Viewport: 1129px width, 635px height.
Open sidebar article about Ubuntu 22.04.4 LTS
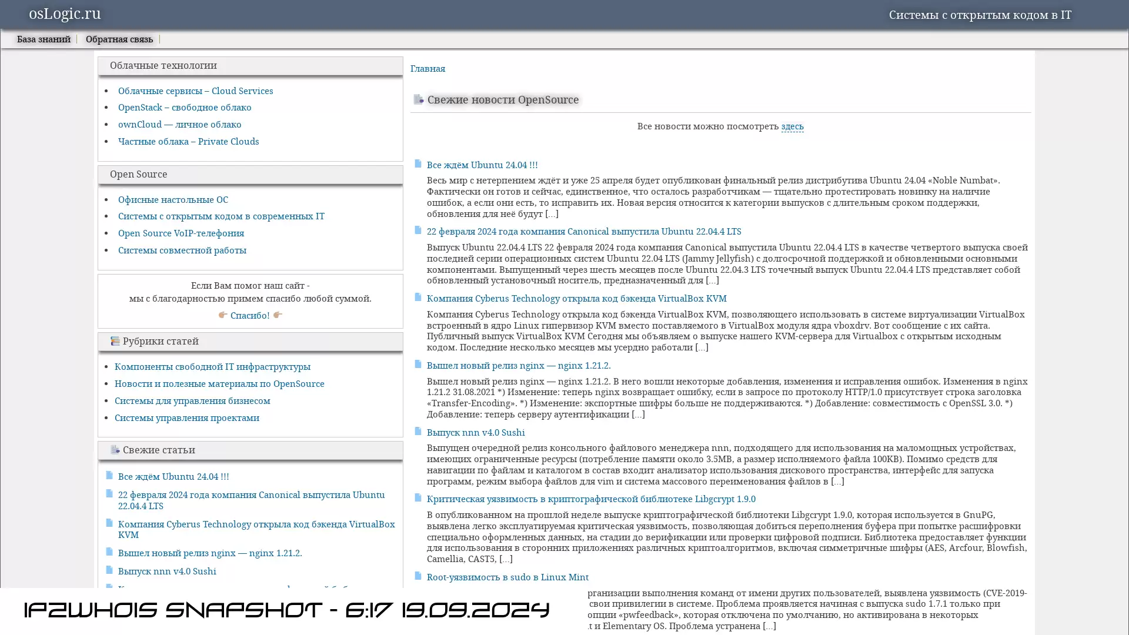252,500
